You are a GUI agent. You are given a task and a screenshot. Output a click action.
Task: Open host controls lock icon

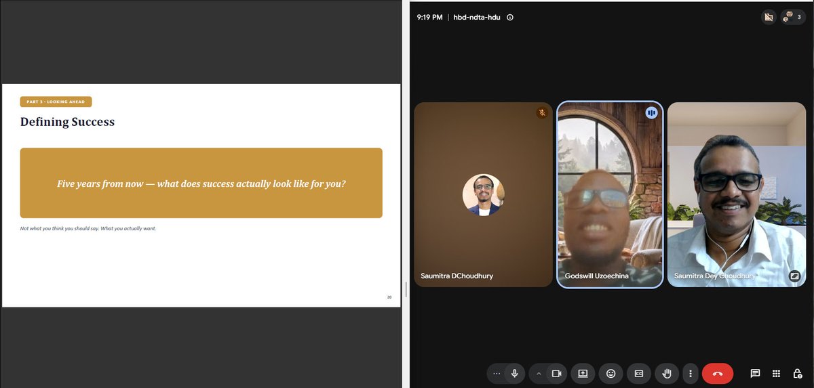coord(798,373)
